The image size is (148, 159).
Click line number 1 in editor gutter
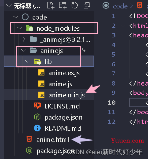114,16
